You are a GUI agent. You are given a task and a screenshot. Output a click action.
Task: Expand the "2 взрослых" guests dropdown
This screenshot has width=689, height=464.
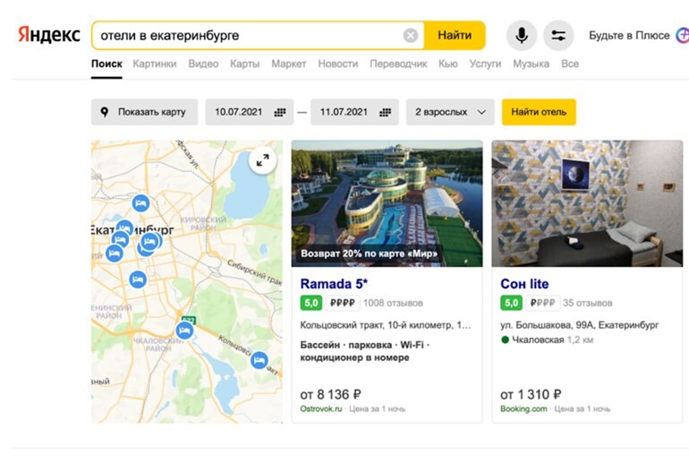(450, 112)
